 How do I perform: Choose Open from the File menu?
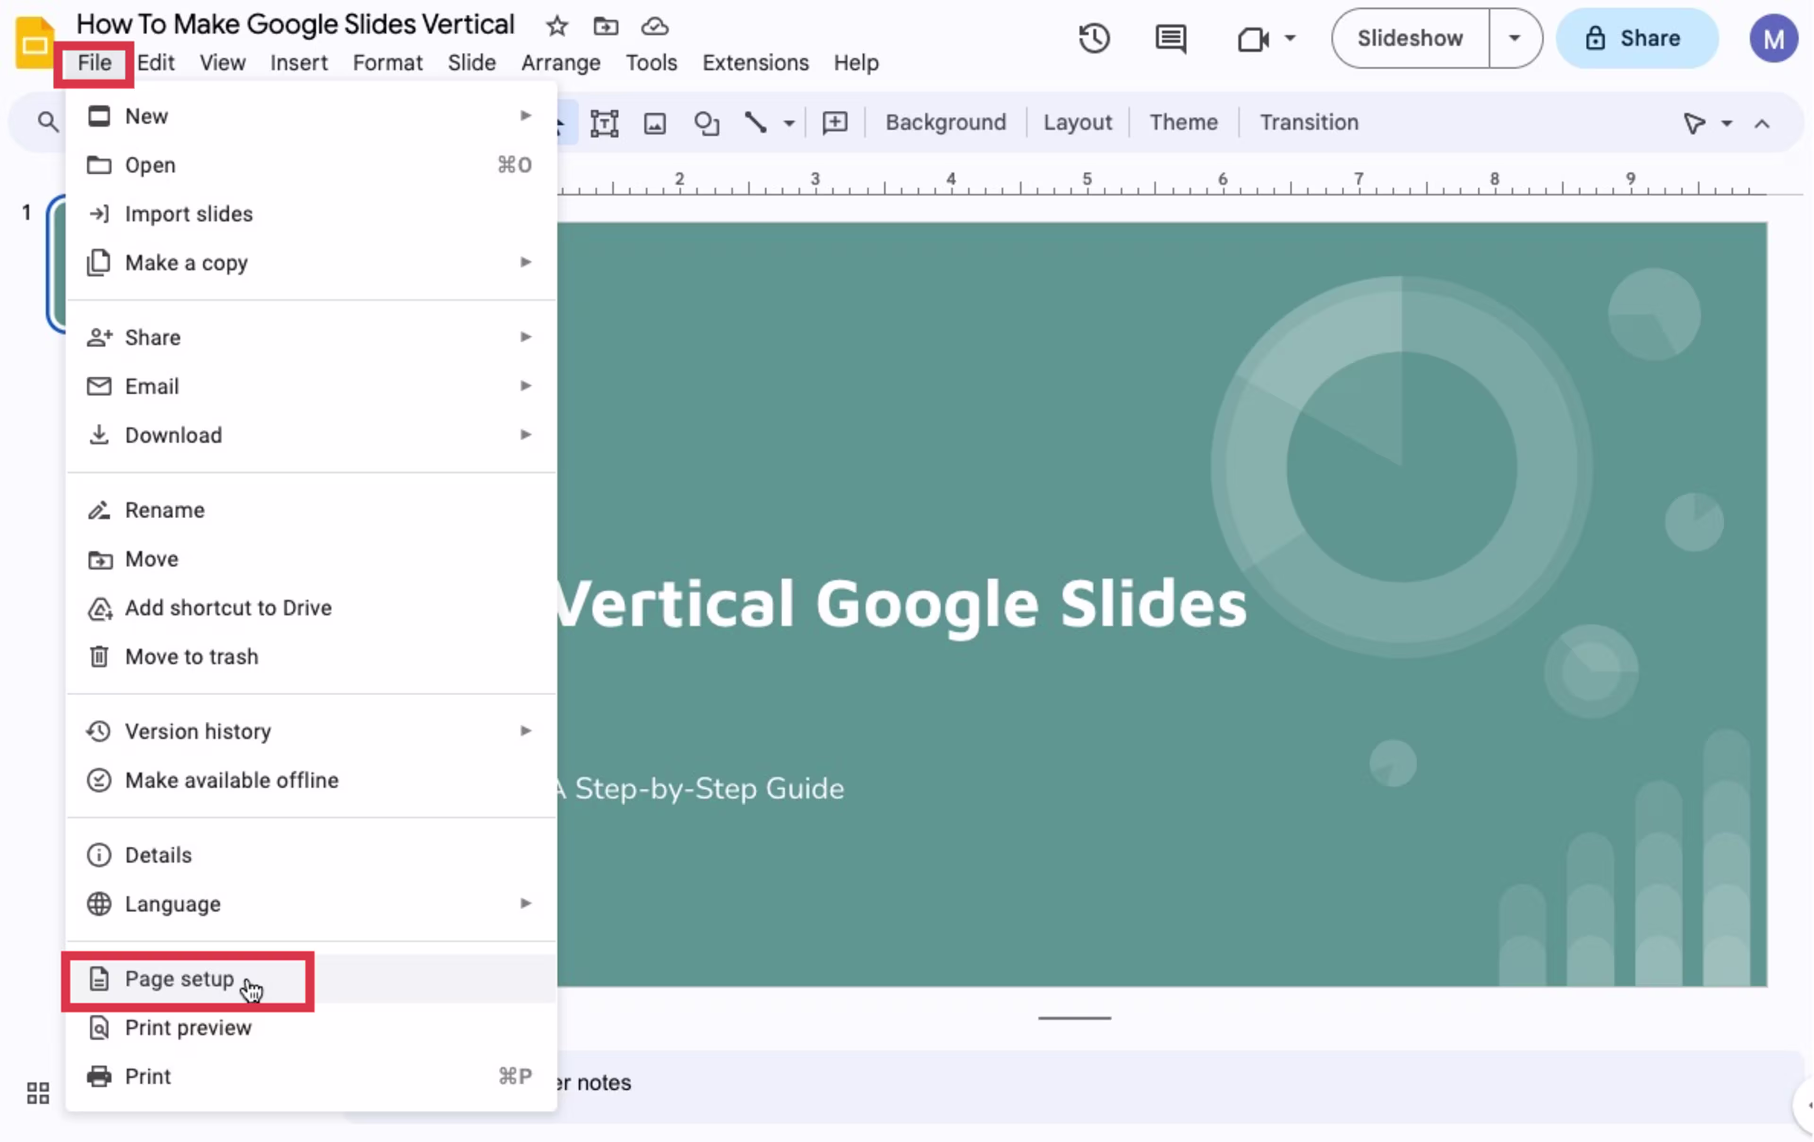point(310,165)
